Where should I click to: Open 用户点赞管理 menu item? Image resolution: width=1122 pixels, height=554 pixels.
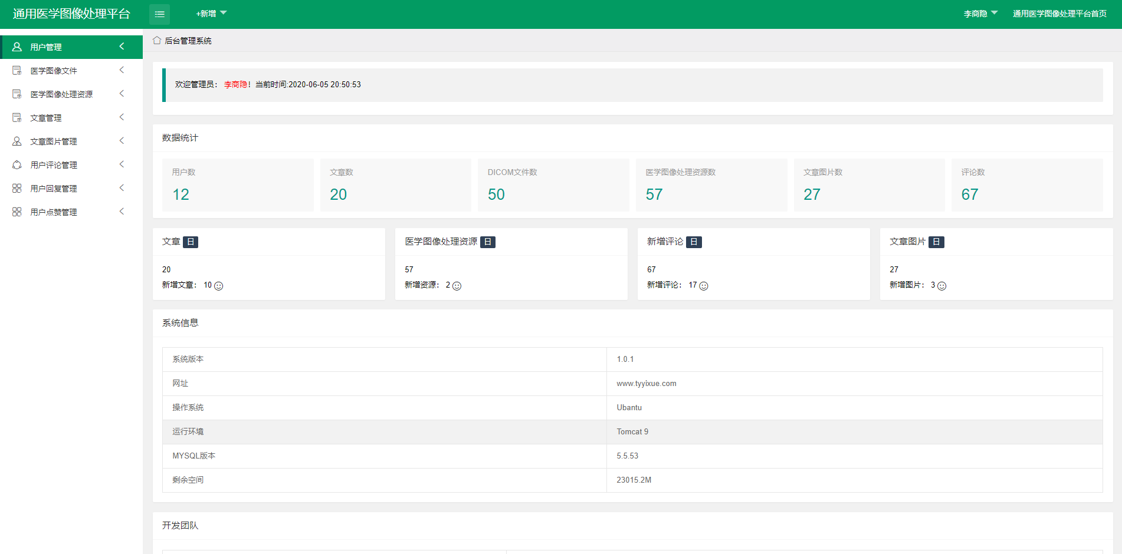point(71,212)
